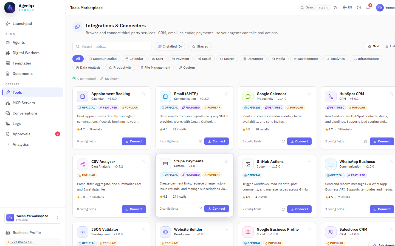This screenshot has height=246, width=395.
Task: Star the Google Calendar tool
Action: pyautogui.click(x=309, y=94)
